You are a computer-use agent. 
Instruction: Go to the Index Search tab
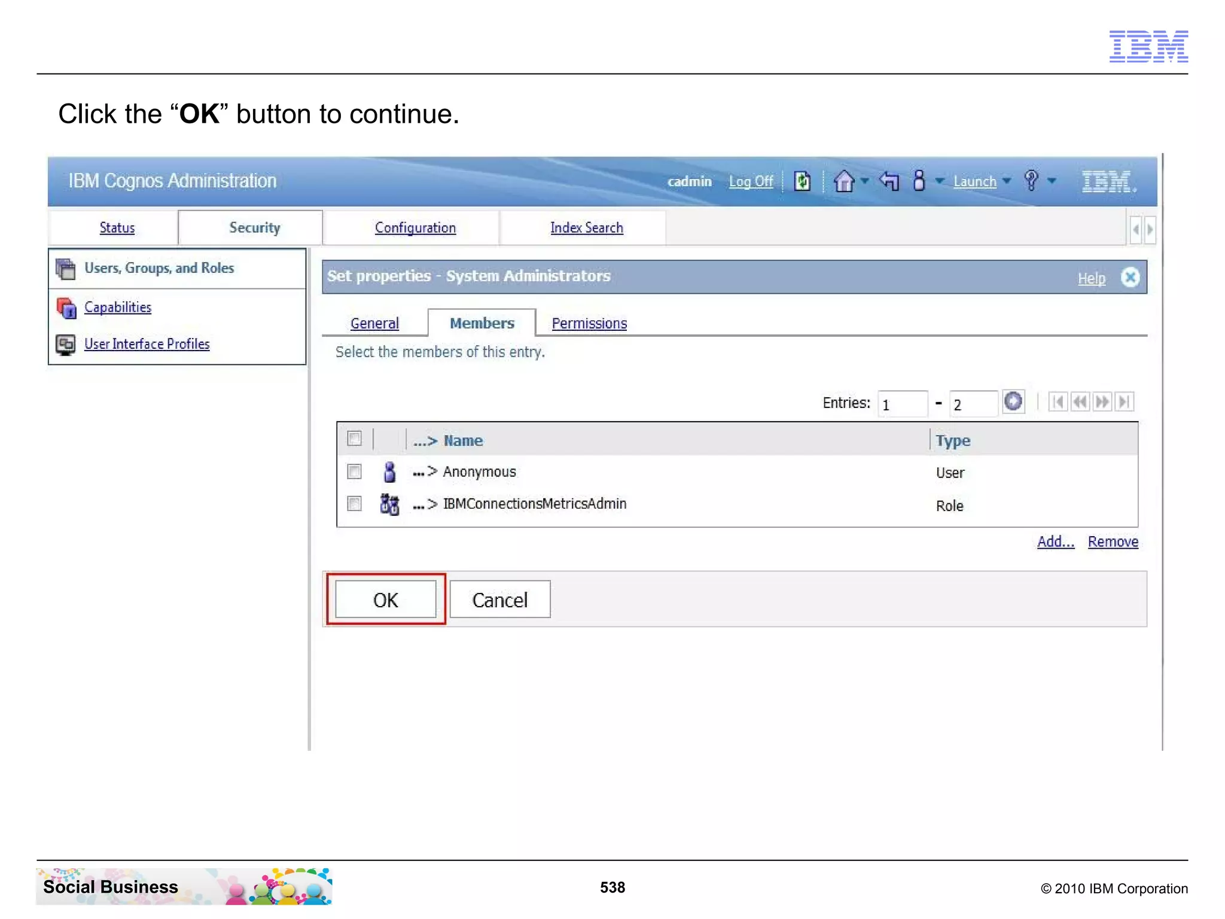coord(586,228)
